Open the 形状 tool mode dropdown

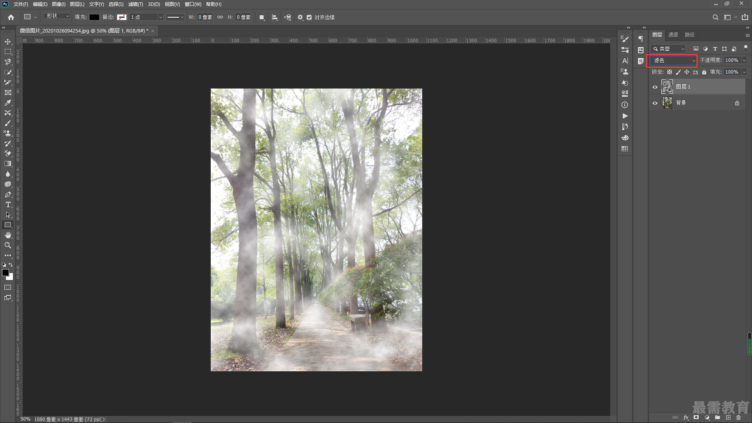57,16
